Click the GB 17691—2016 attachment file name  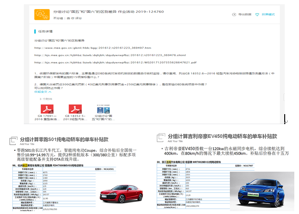47,117
